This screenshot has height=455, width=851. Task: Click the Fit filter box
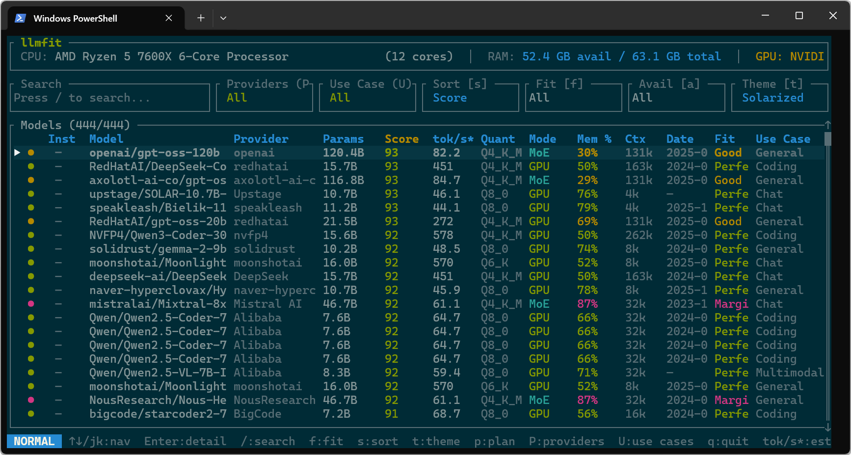pyautogui.click(x=573, y=98)
